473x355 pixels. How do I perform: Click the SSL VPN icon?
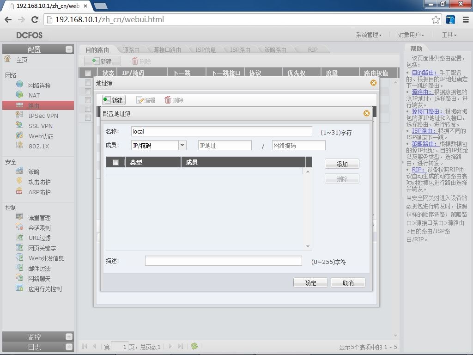tap(19, 125)
